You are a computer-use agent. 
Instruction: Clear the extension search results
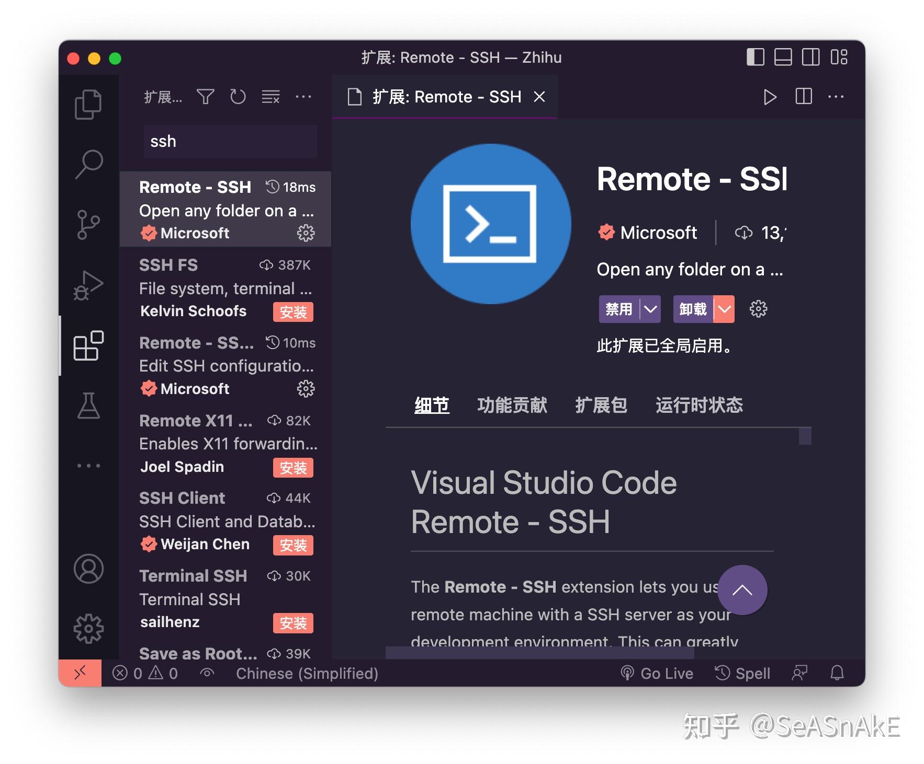click(270, 97)
